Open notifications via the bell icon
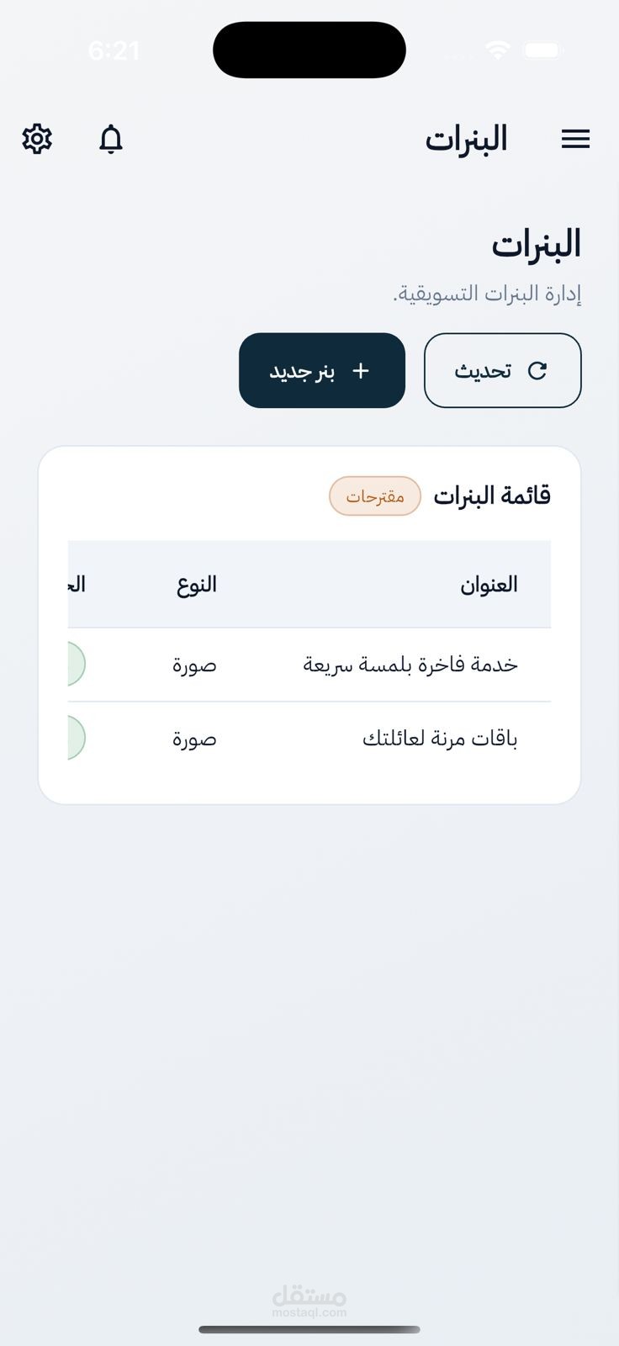The image size is (619, 1346). coord(111,139)
